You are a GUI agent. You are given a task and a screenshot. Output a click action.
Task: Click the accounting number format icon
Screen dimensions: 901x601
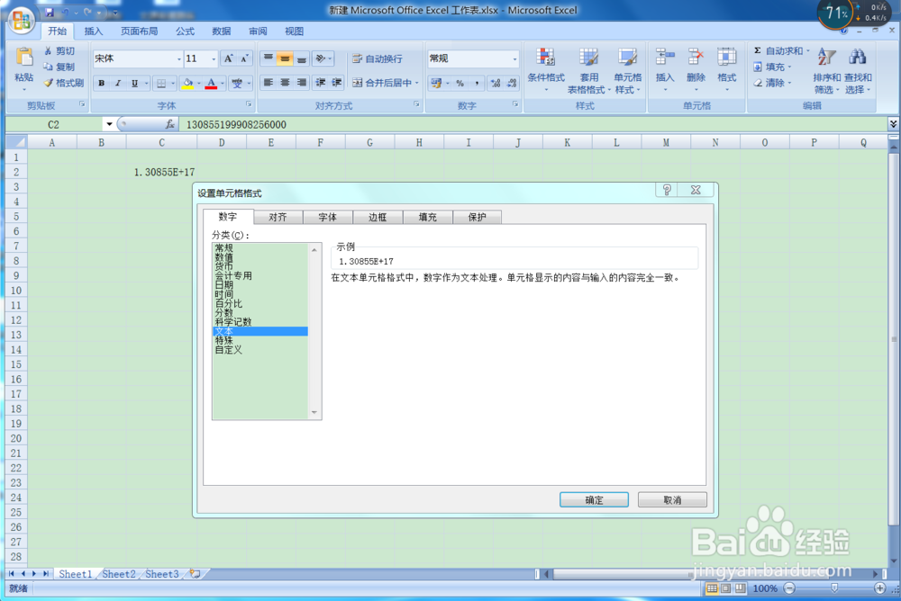[x=436, y=84]
